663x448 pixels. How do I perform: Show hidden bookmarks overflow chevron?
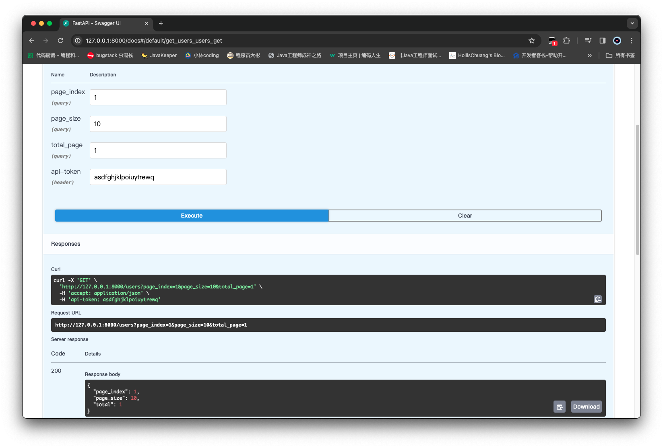[590, 55]
